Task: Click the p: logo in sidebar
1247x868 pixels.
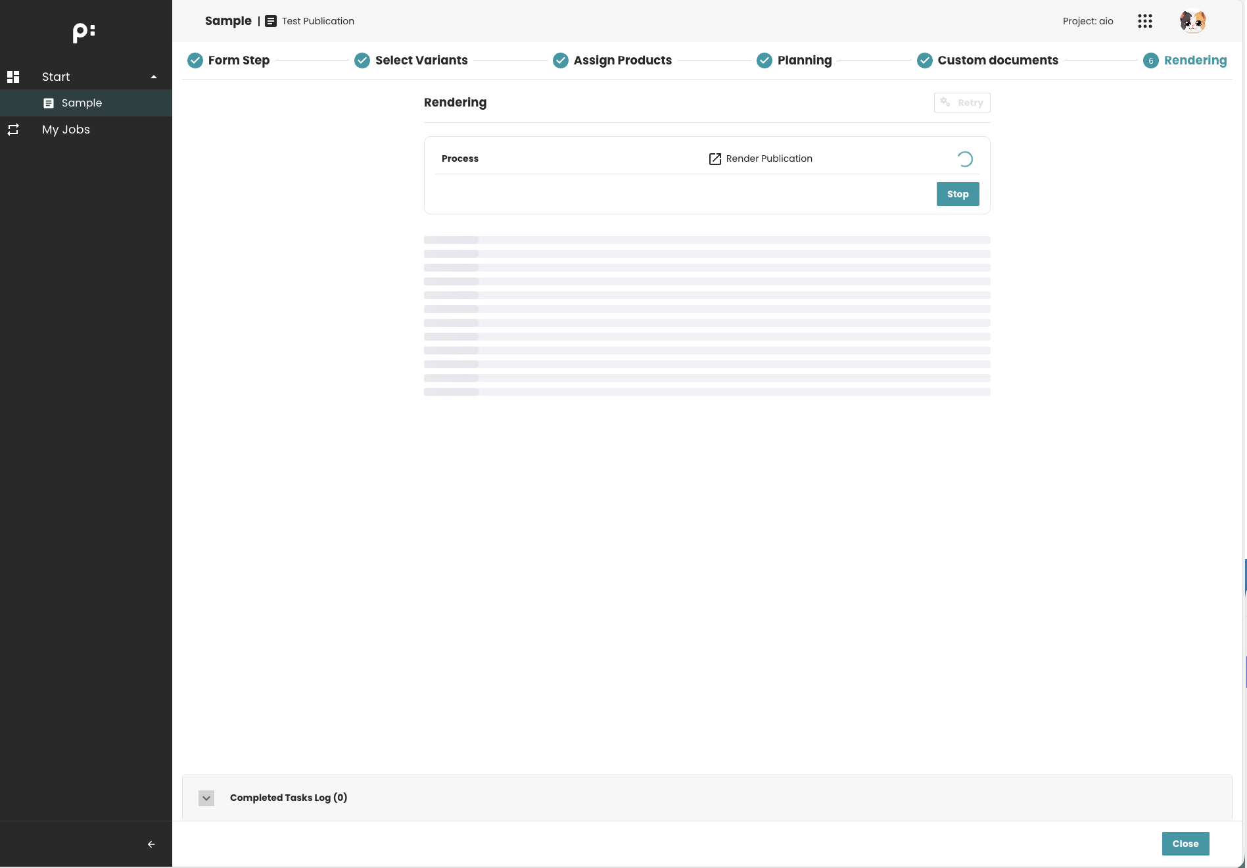Action: [83, 32]
